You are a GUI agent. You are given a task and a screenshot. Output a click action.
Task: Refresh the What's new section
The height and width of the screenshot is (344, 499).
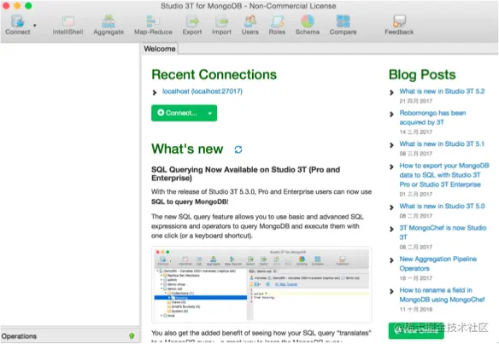[238, 149]
